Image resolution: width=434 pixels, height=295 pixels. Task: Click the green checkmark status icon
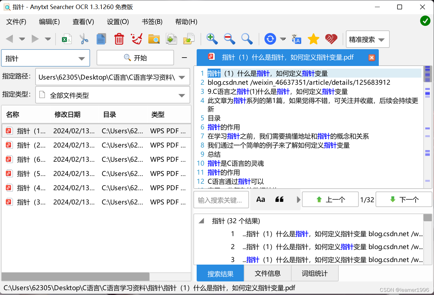click(x=425, y=21)
